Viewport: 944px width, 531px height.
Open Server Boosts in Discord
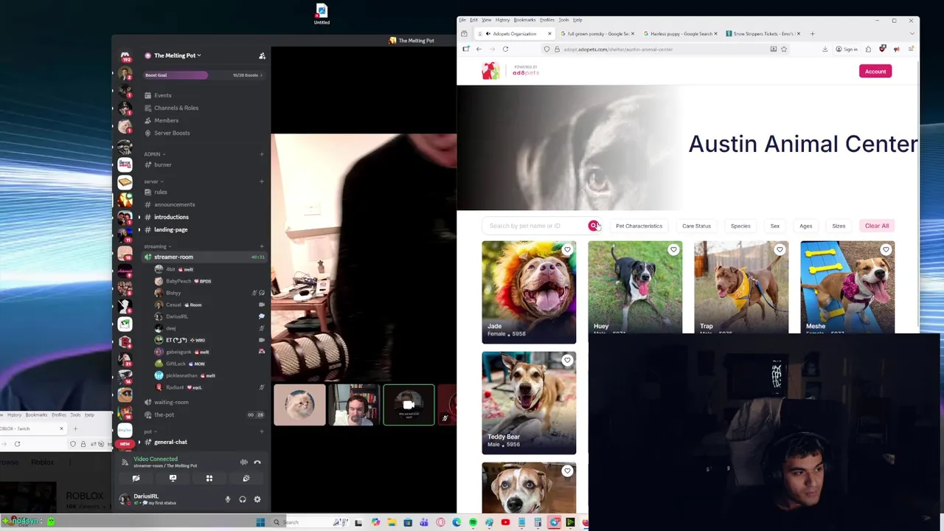(x=172, y=133)
